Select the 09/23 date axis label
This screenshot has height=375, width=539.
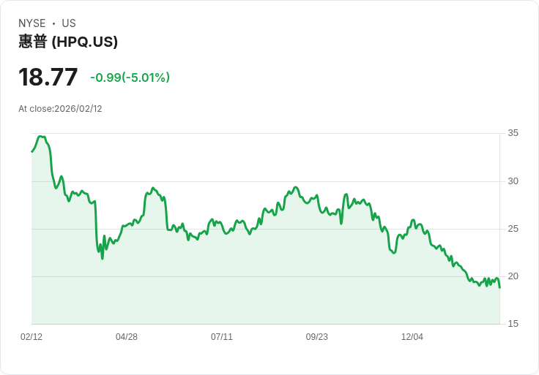click(317, 337)
